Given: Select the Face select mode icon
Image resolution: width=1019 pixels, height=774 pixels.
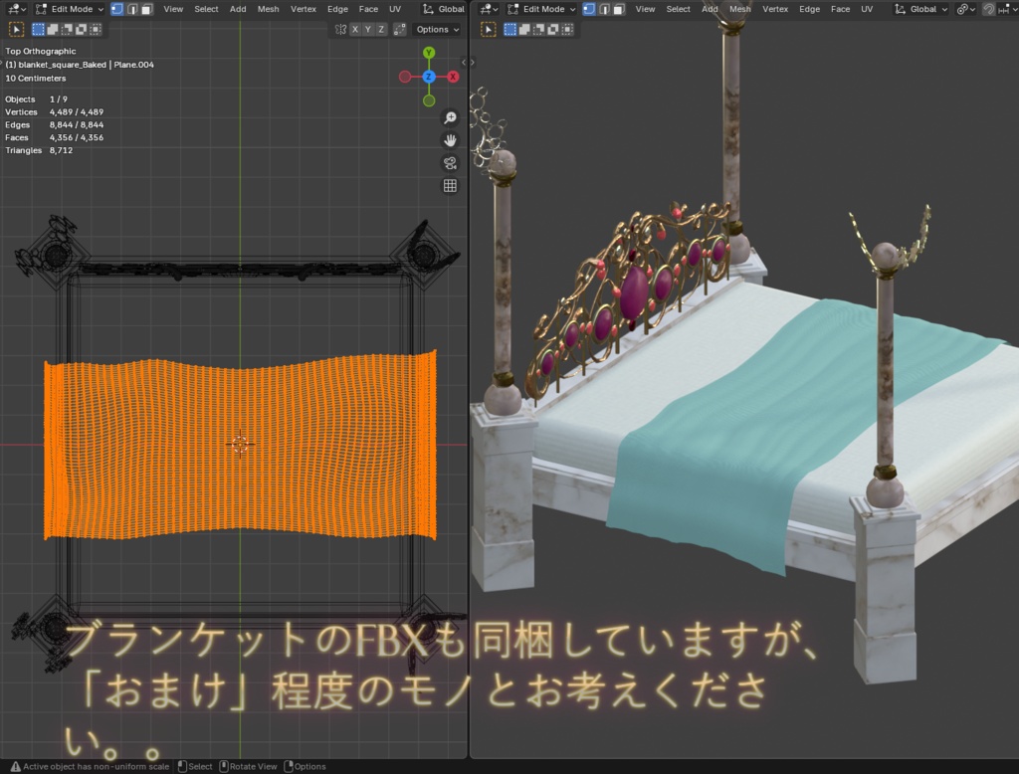Looking at the screenshot, I should 147,9.
